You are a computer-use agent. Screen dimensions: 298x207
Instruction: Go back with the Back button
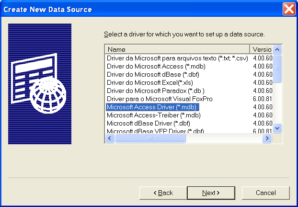(163, 193)
